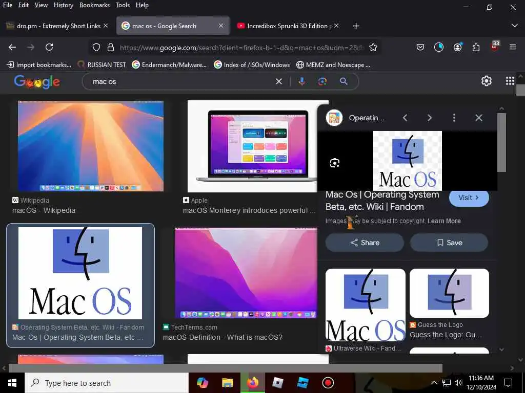
Task: Close the image preview panel
Action: click(x=479, y=118)
